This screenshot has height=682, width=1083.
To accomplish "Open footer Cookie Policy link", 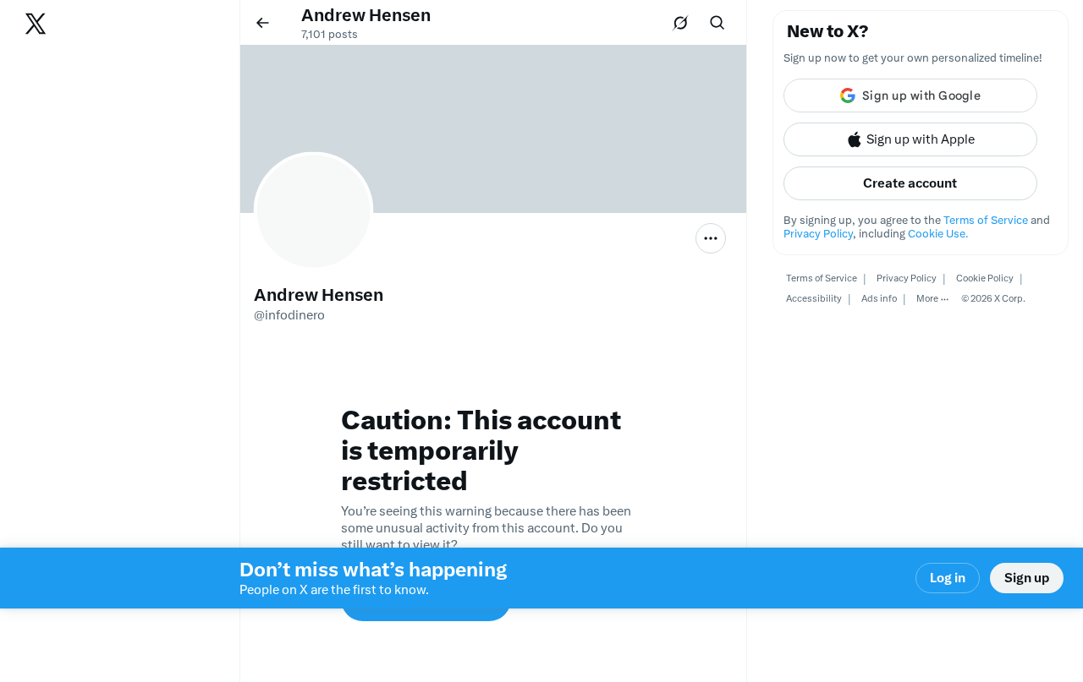I will [x=984, y=278].
